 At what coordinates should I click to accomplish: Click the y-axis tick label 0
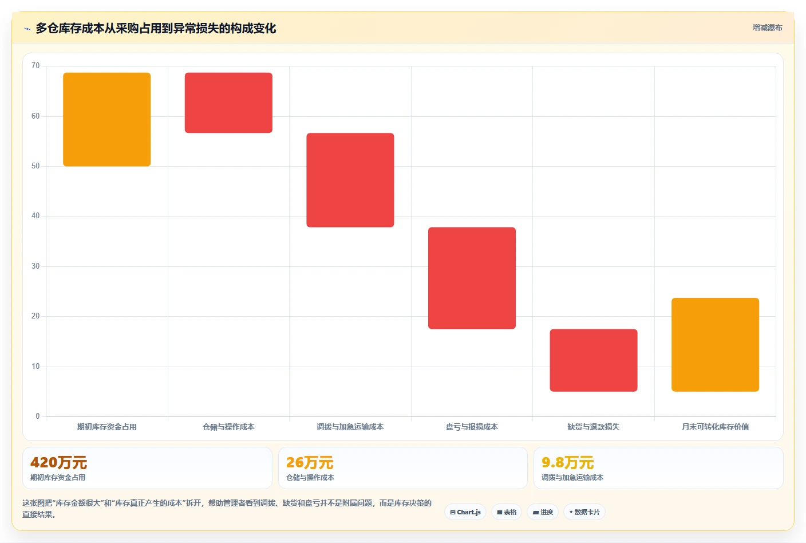tap(38, 416)
